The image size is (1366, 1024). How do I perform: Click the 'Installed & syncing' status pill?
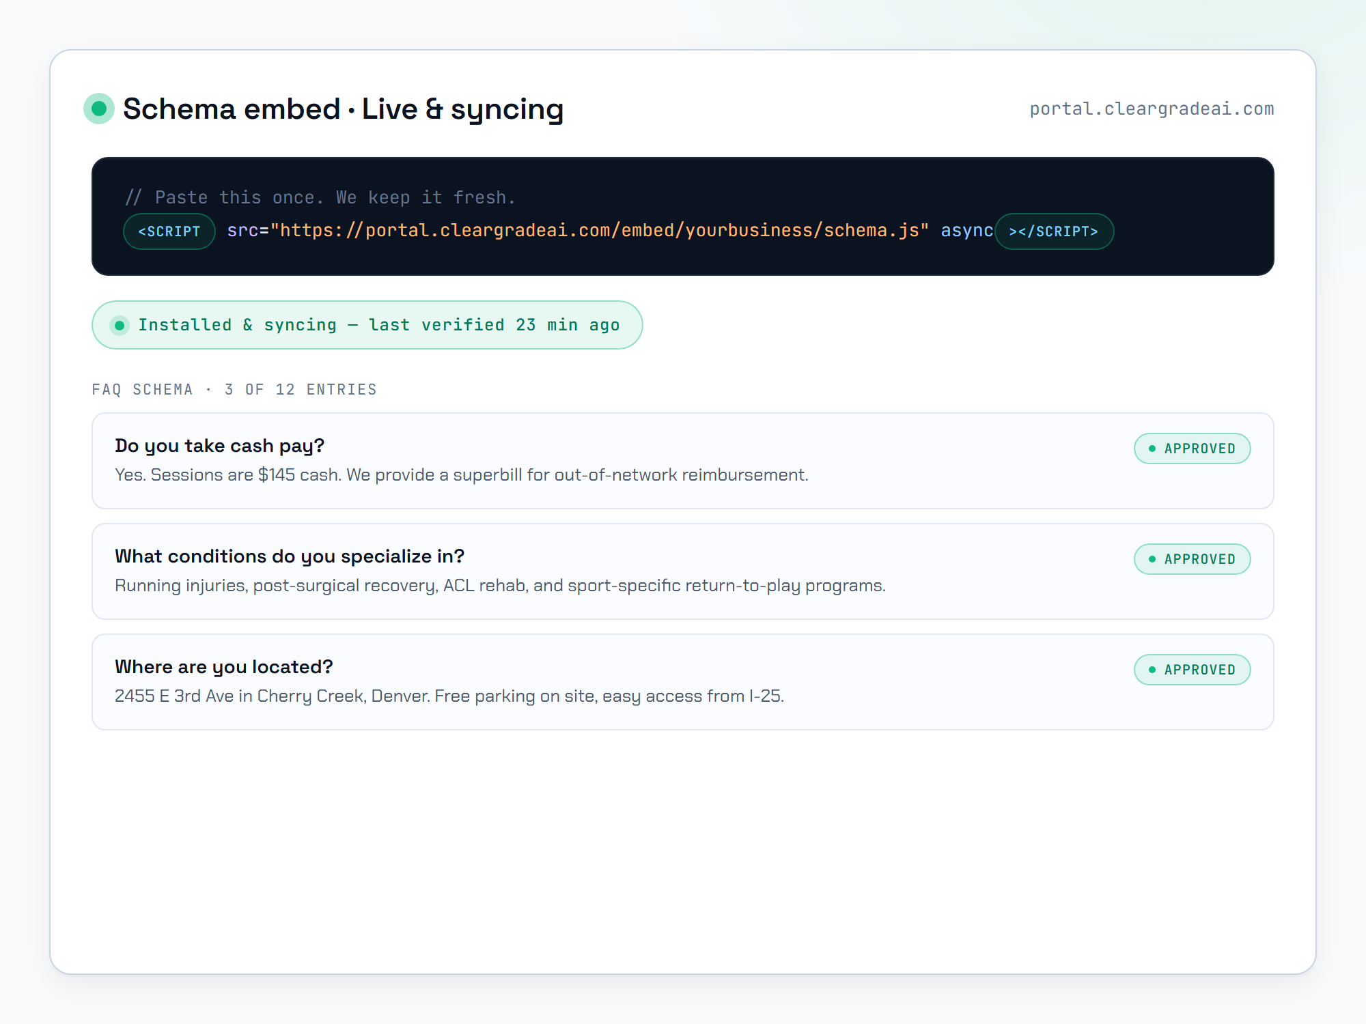[367, 325]
